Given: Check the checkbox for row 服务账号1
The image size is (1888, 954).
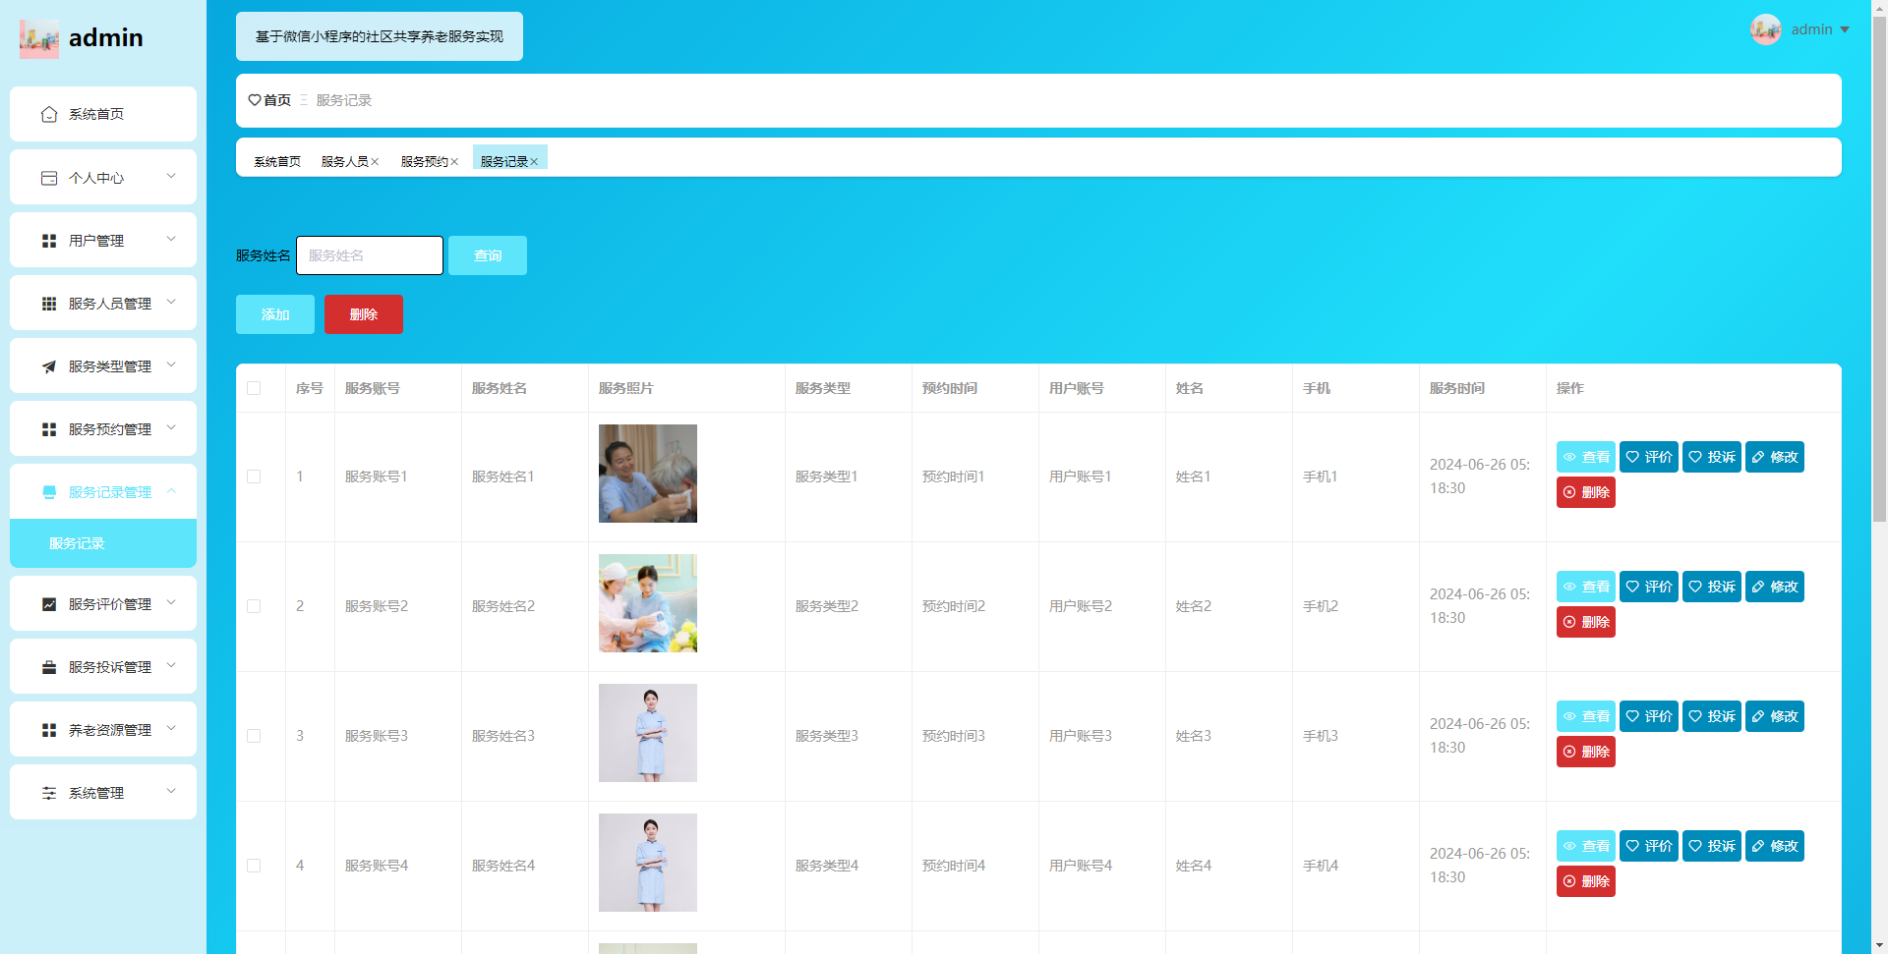Looking at the screenshot, I should [254, 477].
